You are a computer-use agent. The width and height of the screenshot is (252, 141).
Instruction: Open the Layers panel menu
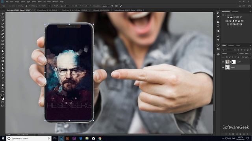tap(250, 45)
